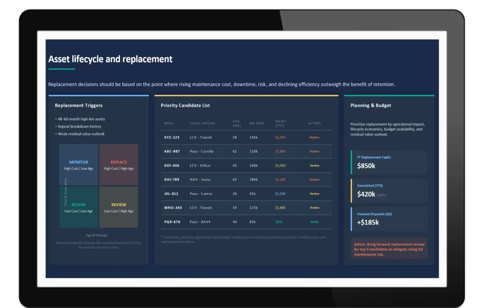This screenshot has height=308, width=480.
Task: Click the 'Age & Mileage' axis label
Action: click(97, 235)
